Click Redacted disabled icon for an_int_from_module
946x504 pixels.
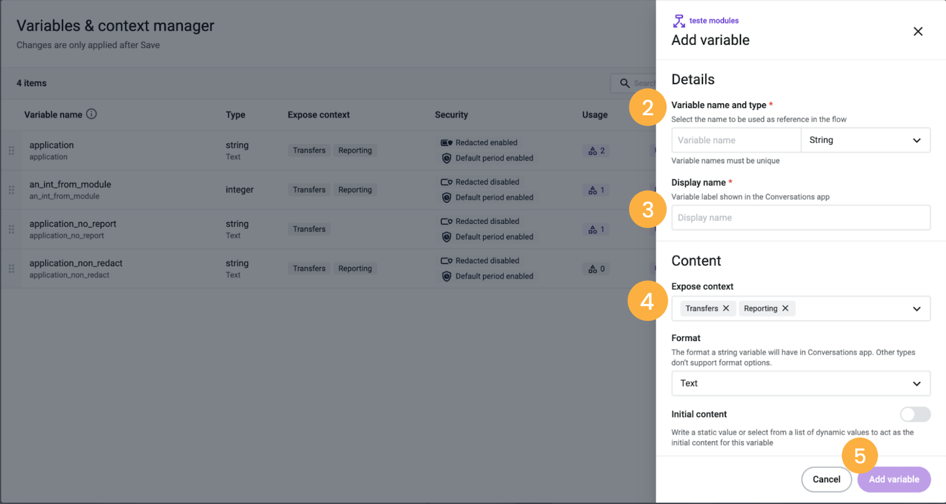click(446, 182)
